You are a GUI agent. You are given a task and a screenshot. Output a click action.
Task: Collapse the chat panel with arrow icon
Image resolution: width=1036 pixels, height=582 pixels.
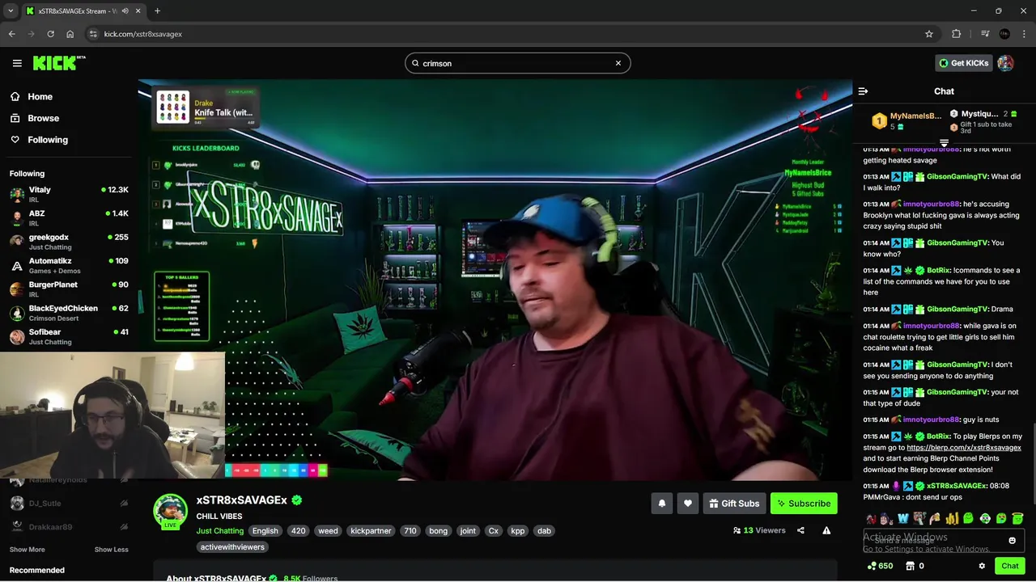(x=863, y=91)
